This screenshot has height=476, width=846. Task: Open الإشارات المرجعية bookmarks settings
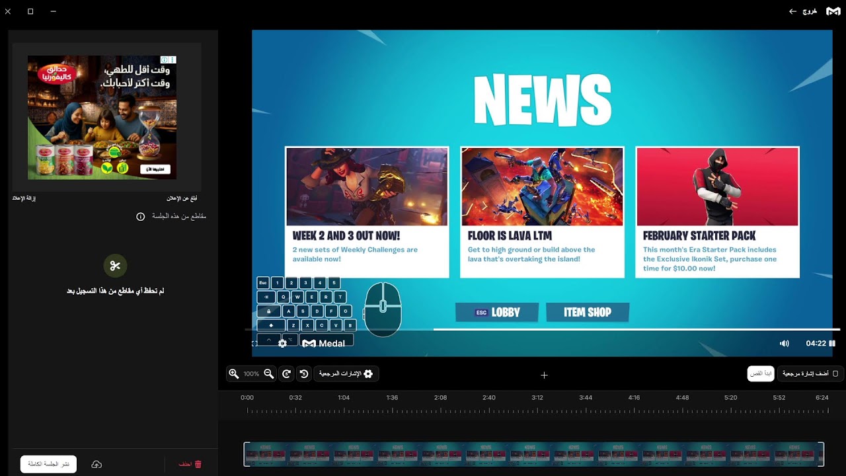346,374
